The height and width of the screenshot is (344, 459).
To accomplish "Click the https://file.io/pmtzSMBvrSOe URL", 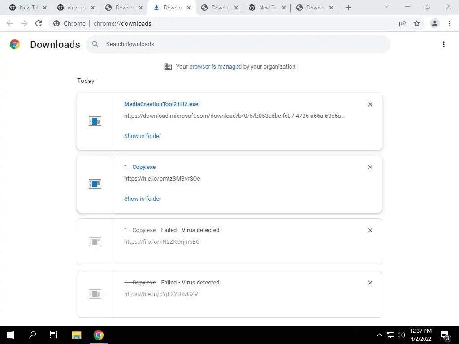I will pyautogui.click(x=162, y=178).
